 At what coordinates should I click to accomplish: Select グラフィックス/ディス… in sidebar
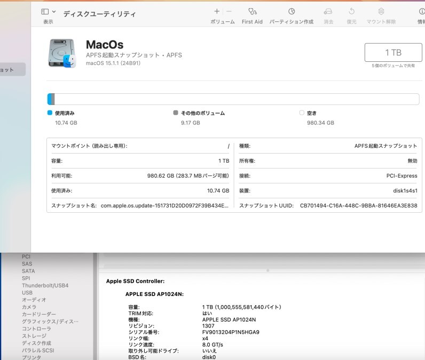click(x=50, y=322)
